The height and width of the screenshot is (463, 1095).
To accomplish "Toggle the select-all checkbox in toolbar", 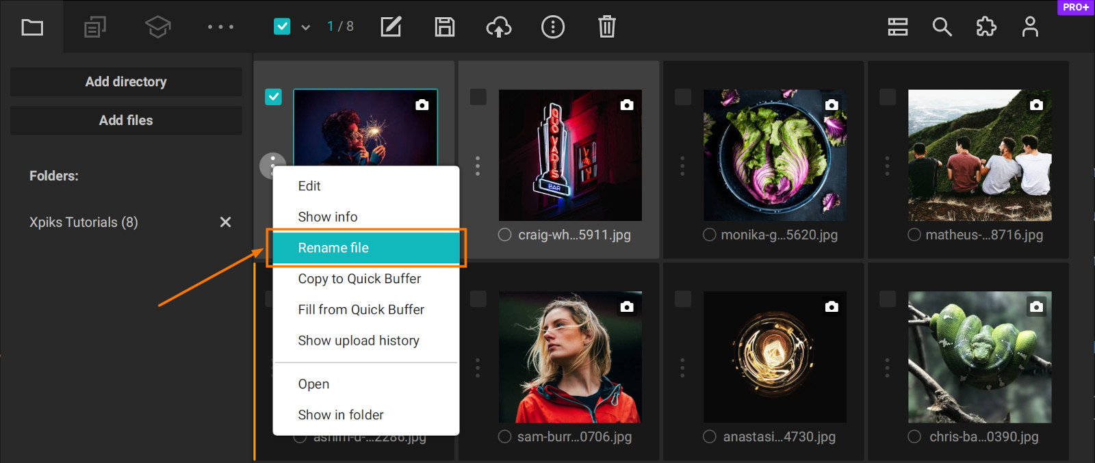I will 282,27.
